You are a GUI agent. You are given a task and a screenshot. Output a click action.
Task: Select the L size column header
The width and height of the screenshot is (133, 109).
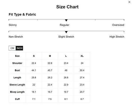click(66, 56)
